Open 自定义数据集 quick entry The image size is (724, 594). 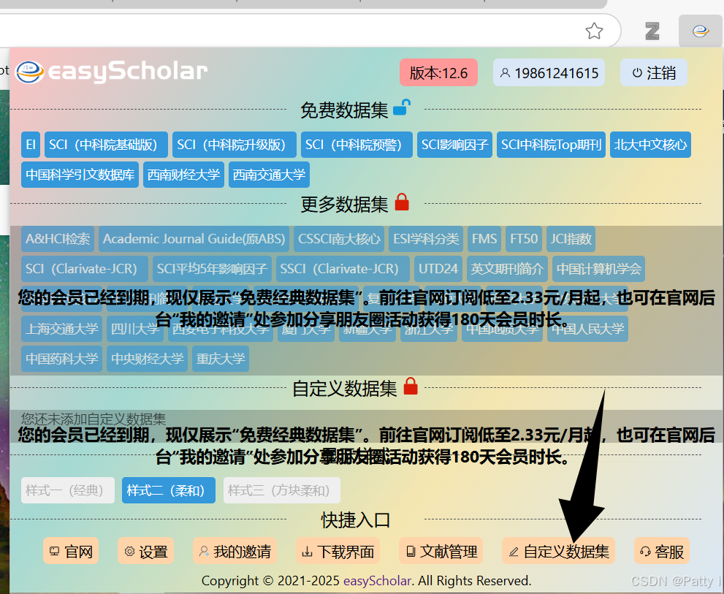pos(558,551)
